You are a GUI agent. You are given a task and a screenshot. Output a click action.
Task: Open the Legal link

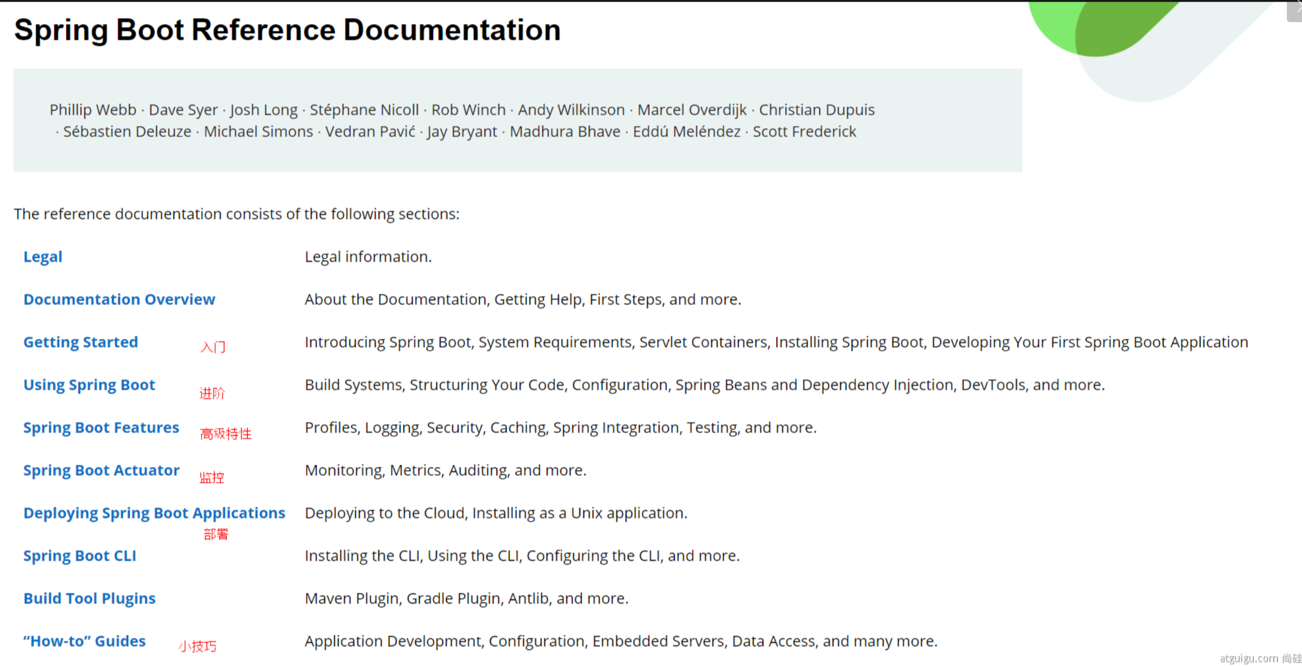pos(43,257)
